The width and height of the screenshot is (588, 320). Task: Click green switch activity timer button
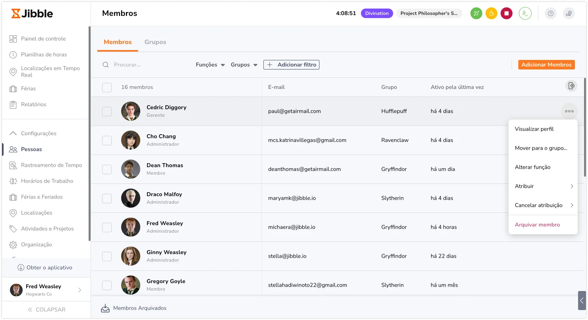point(476,13)
